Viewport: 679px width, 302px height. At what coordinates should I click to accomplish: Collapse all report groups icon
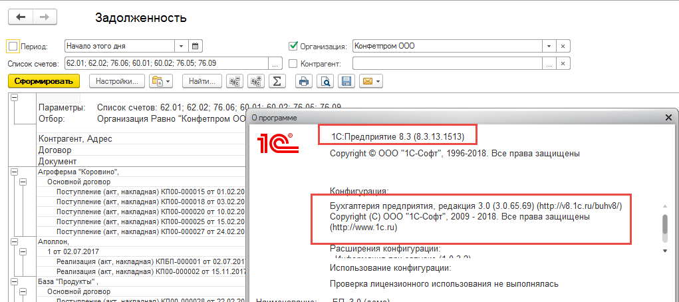pos(236,81)
